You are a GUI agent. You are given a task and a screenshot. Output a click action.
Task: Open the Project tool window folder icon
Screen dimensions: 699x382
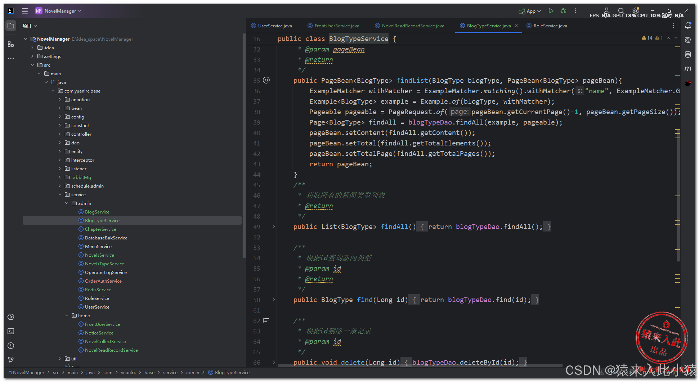click(11, 26)
